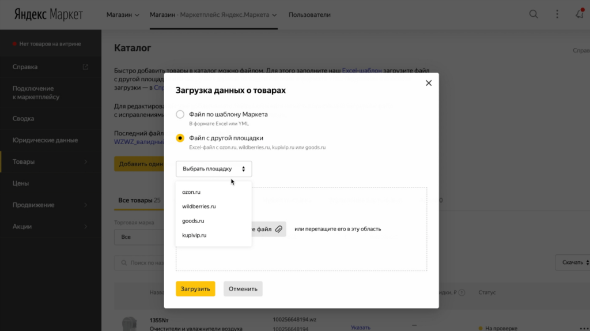The height and width of the screenshot is (331, 590).
Task: Expand the Акции sidebar section
Action: pyautogui.click(x=51, y=226)
